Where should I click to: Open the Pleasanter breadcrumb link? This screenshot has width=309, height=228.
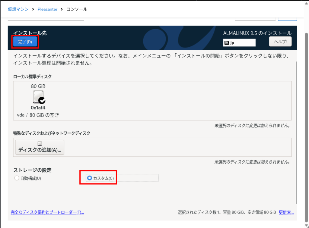[47, 9]
